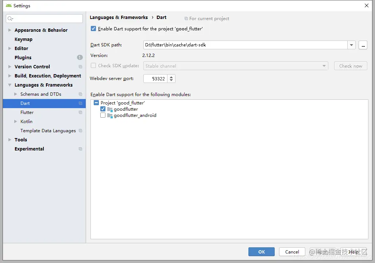The height and width of the screenshot is (263, 375).
Task: Click the goodflutter module folder icon
Action: [x=110, y=109]
